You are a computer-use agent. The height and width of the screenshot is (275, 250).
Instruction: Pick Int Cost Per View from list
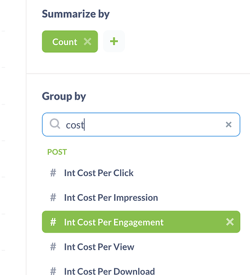[141, 246]
